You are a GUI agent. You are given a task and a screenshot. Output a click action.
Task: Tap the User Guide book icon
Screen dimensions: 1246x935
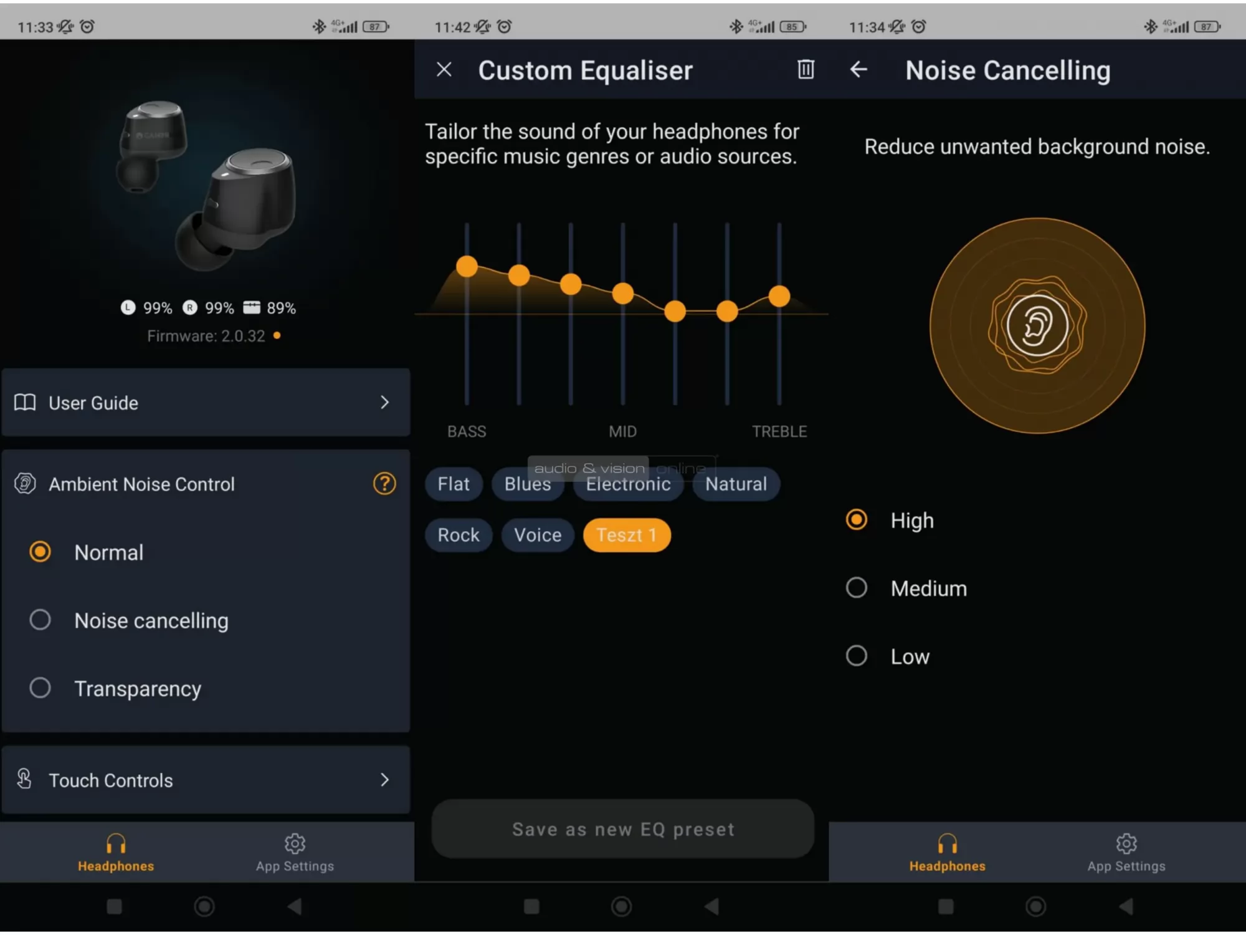tap(25, 403)
